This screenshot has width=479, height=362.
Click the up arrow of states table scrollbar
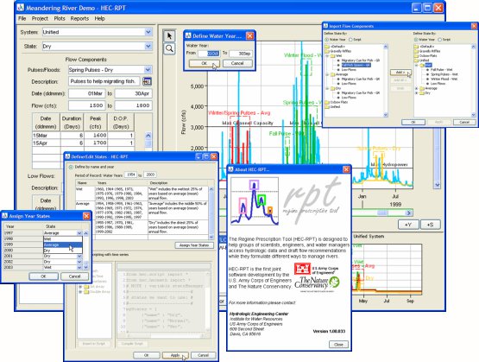211,189
